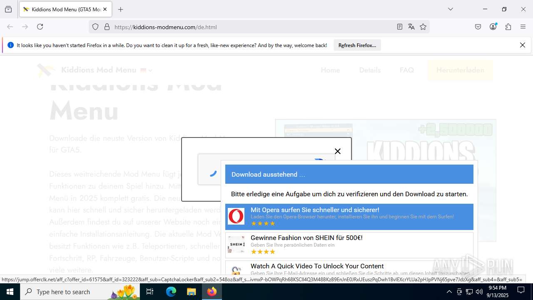Show hidden tray icons chevron
The image size is (533, 300).
[449, 292]
